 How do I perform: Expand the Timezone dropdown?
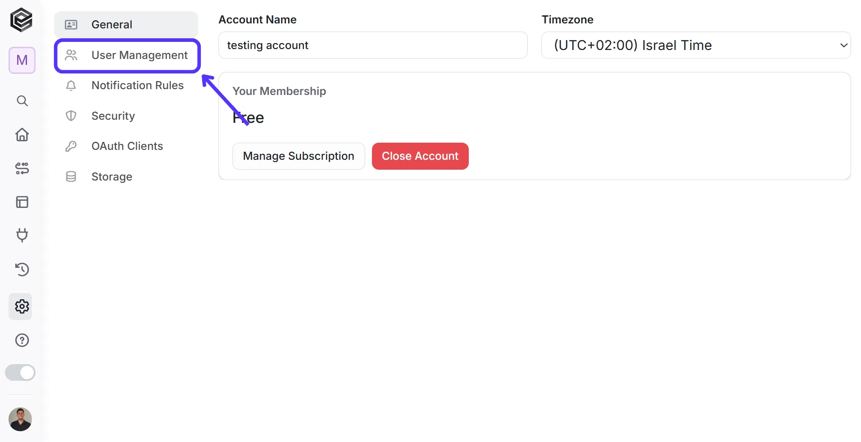click(696, 45)
